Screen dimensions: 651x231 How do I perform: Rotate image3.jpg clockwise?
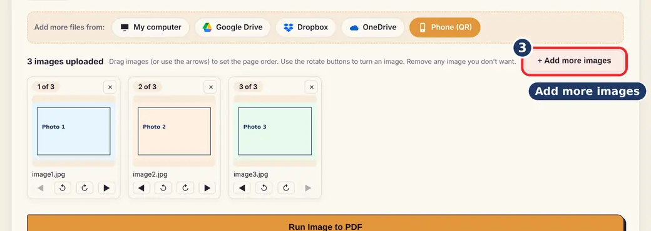286,188
